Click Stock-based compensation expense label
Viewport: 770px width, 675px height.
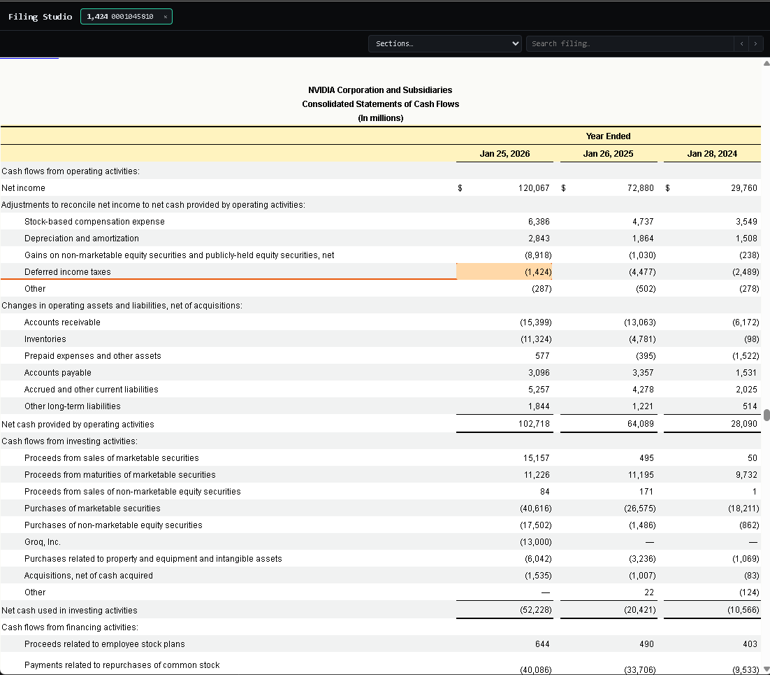pyautogui.click(x=94, y=222)
